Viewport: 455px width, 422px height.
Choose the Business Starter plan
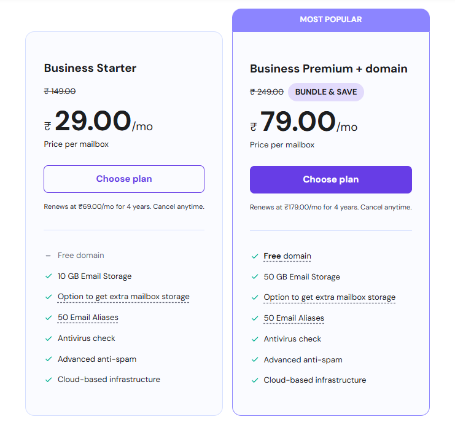click(124, 179)
